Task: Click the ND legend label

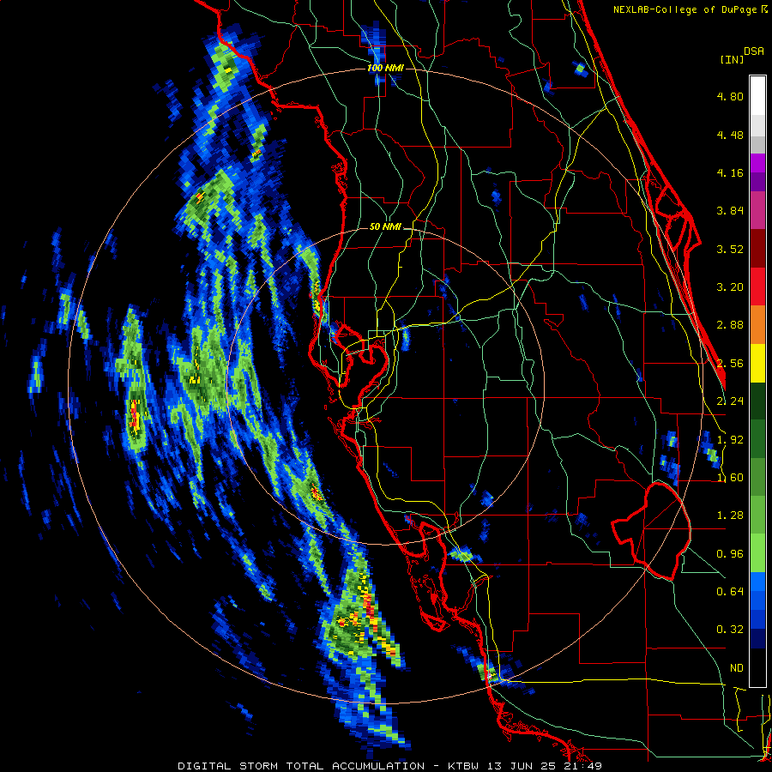Action: click(737, 668)
